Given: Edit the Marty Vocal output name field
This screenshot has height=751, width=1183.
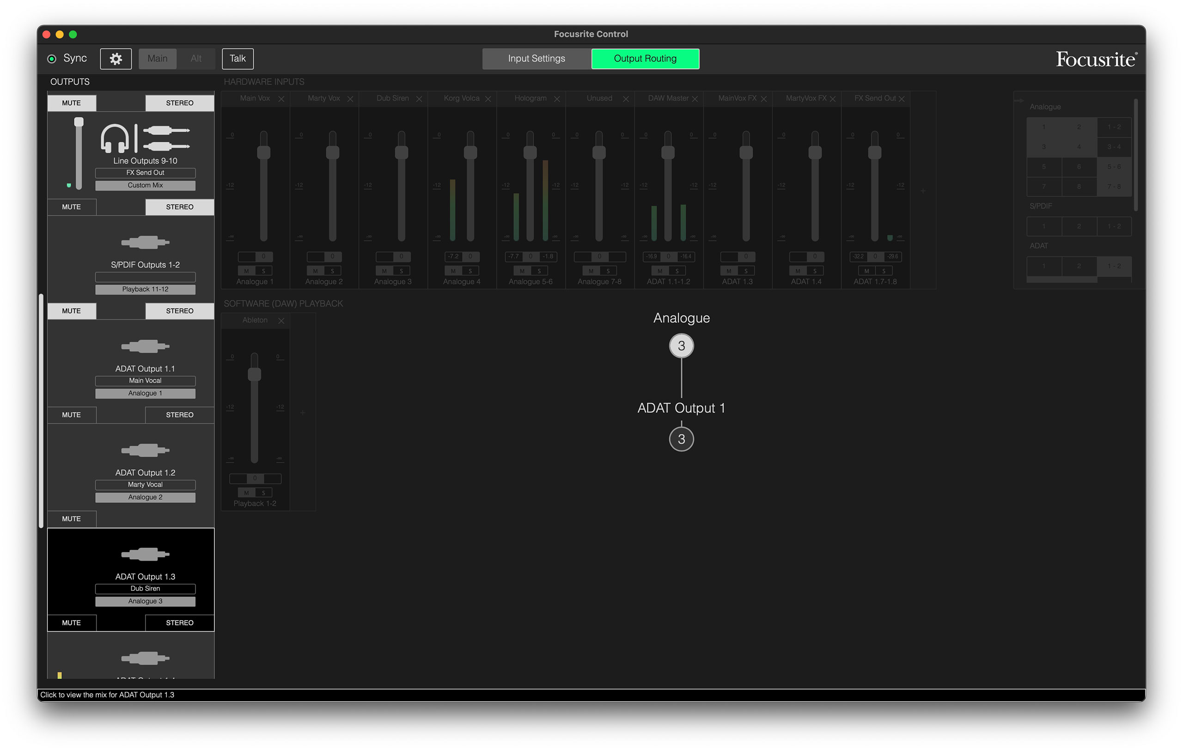Looking at the screenshot, I should pos(146,485).
